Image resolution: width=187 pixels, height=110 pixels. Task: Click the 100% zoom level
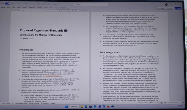(x=183, y=103)
